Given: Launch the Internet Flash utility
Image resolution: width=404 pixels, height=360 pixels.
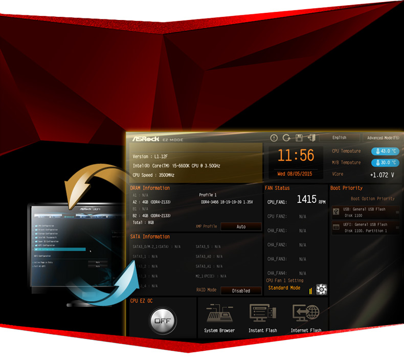Looking at the screenshot, I should tap(306, 317).
